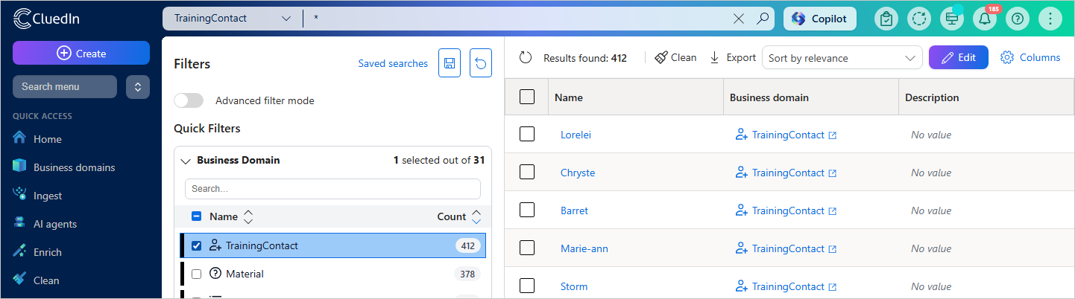1075x299 pixels.
Task: Click the 412 count badge
Action: point(468,245)
